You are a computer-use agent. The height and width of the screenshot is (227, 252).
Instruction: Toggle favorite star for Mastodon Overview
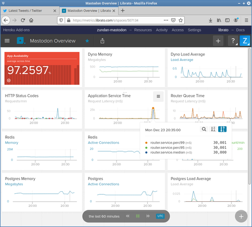click(x=87, y=41)
